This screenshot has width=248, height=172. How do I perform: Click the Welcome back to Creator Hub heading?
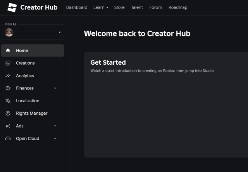(137, 34)
